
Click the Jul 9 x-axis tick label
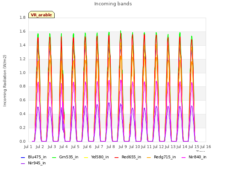pyautogui.click(x=123, y=147)
